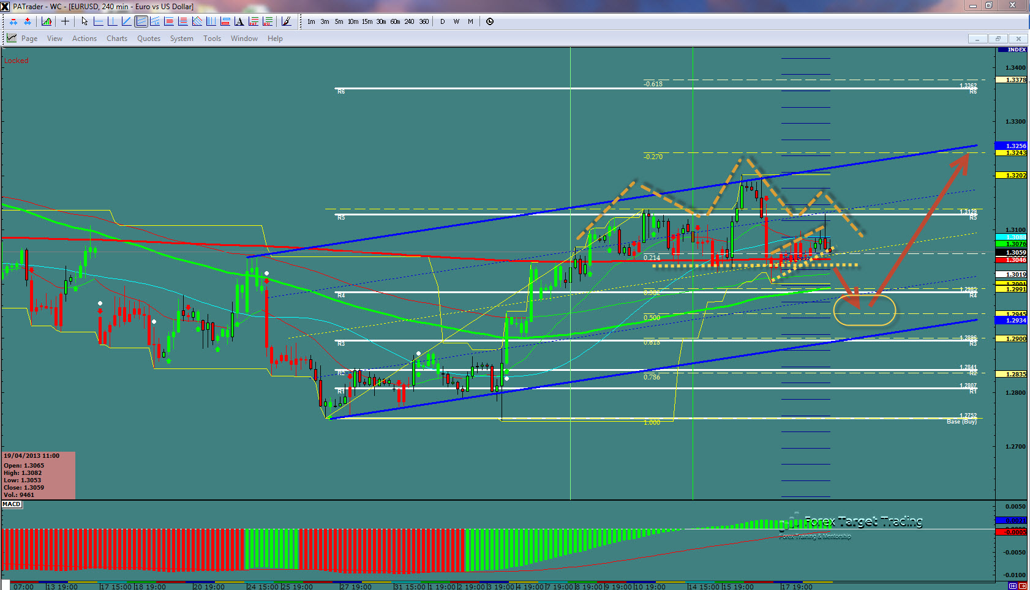Switch chart to 5m timeframe
Screen dimensions: 1030x590
(339, 21)
